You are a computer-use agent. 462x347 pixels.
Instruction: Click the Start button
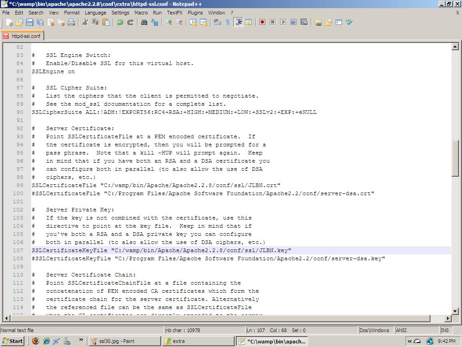pos(13,341)
